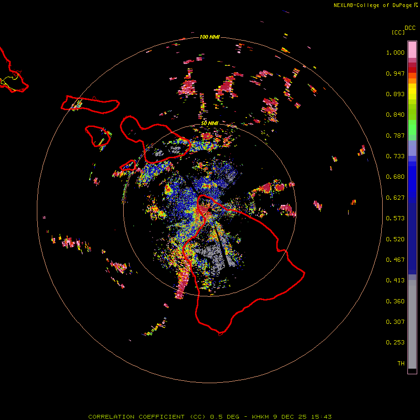Click the 50 NMI range ring label
Viewport: 420px width, 420px height.
210,123
